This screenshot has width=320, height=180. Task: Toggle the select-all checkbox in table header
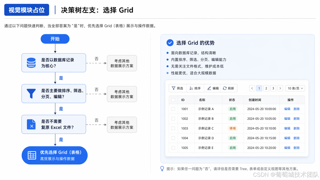173,100
